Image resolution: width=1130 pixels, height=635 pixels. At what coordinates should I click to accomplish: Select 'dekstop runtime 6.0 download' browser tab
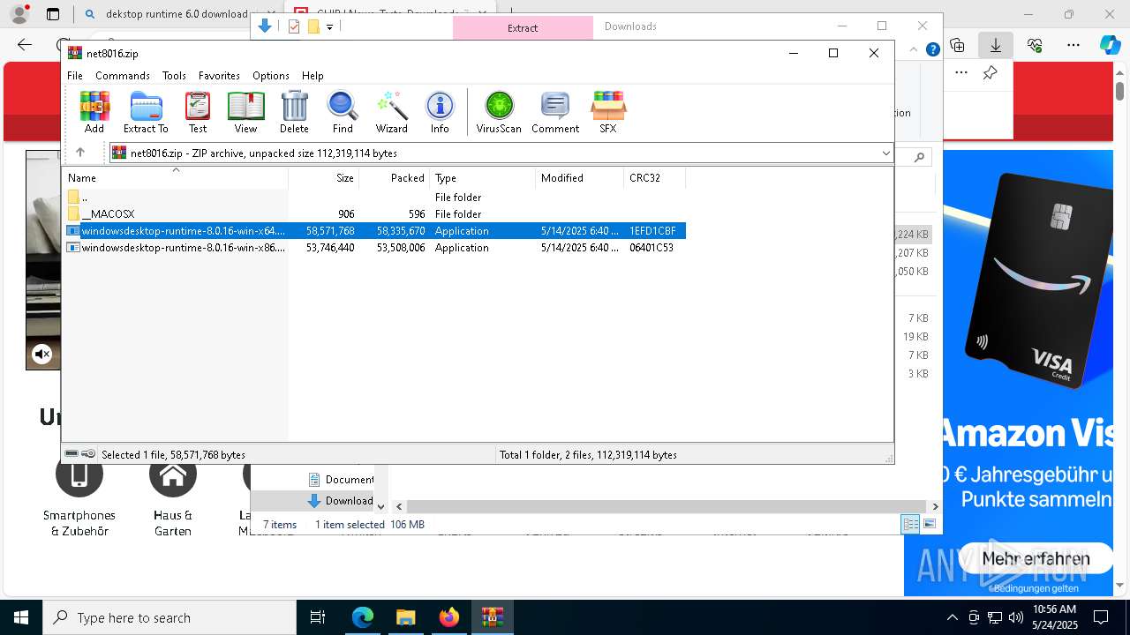click(x=176, y=14)
